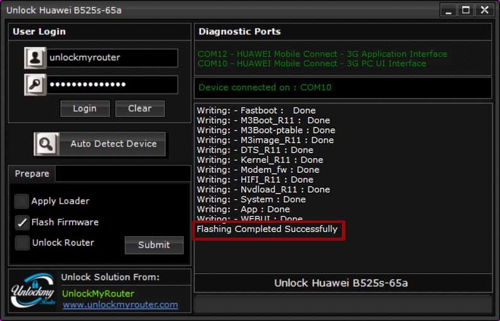Focus the masked password field
The height and width of the screenshot is (321, 500).
point(112,84)
